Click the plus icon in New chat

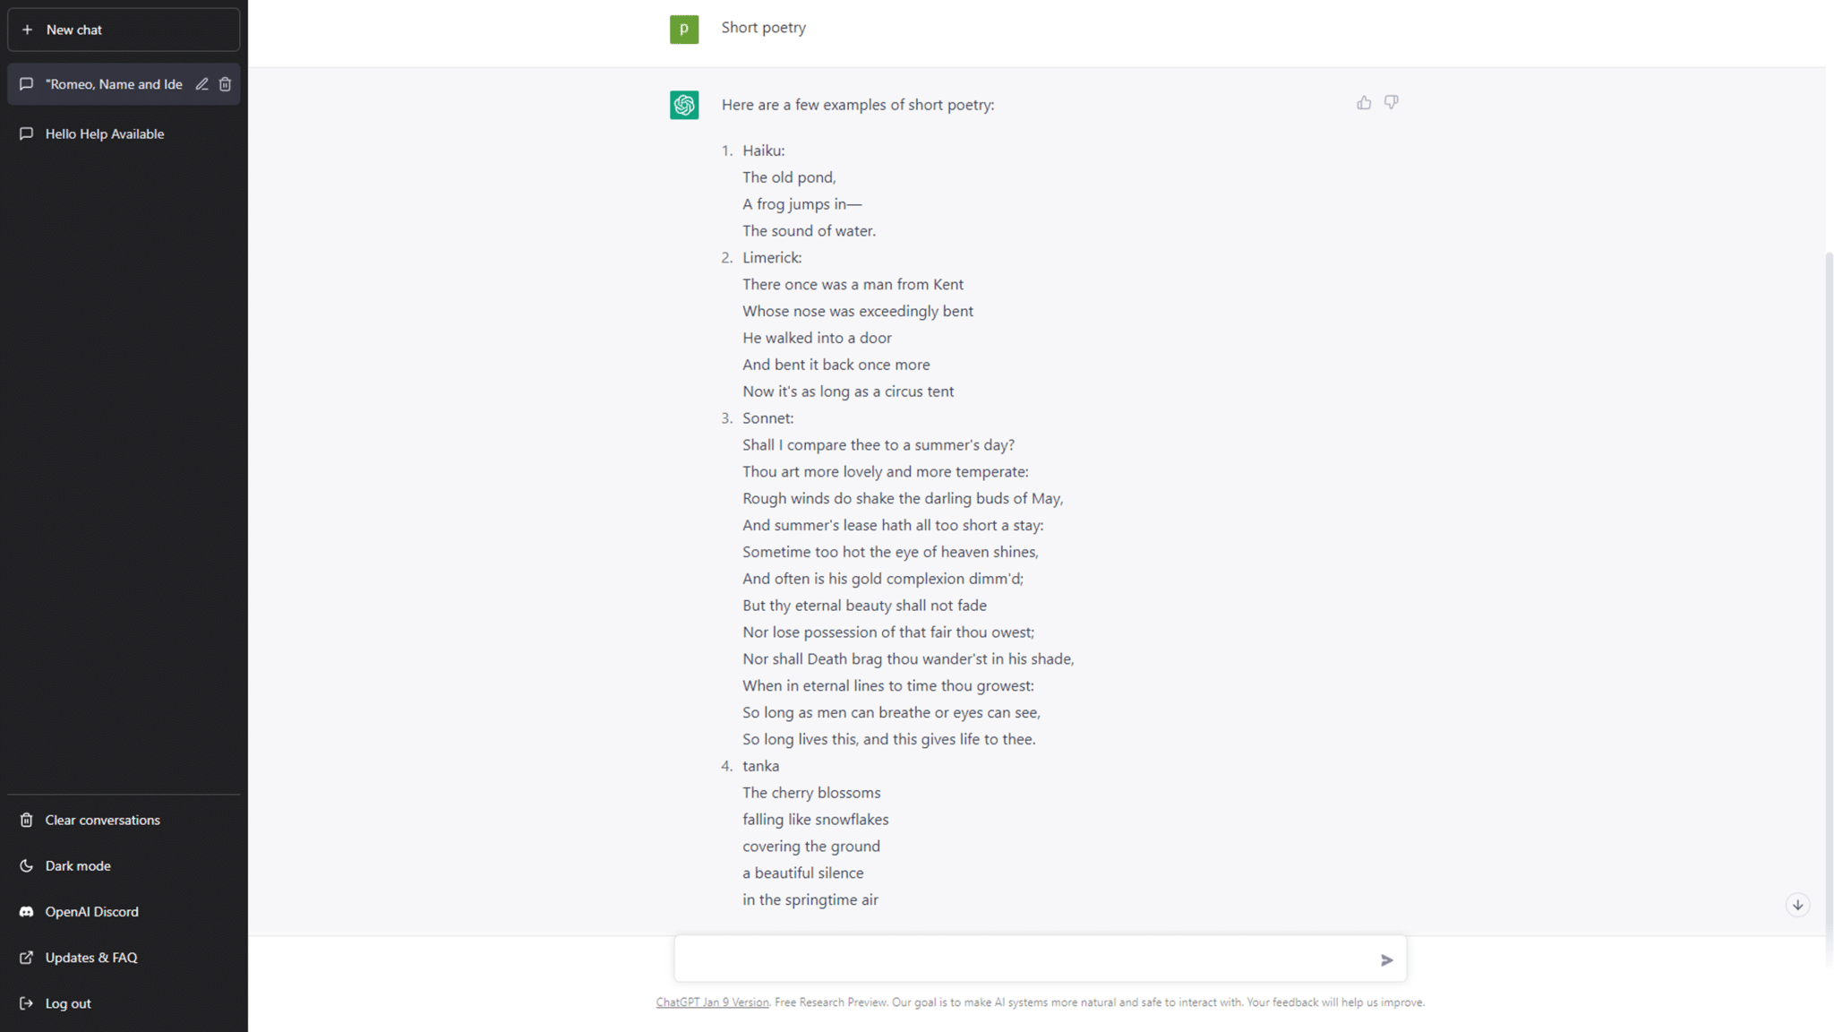point(27,30)
